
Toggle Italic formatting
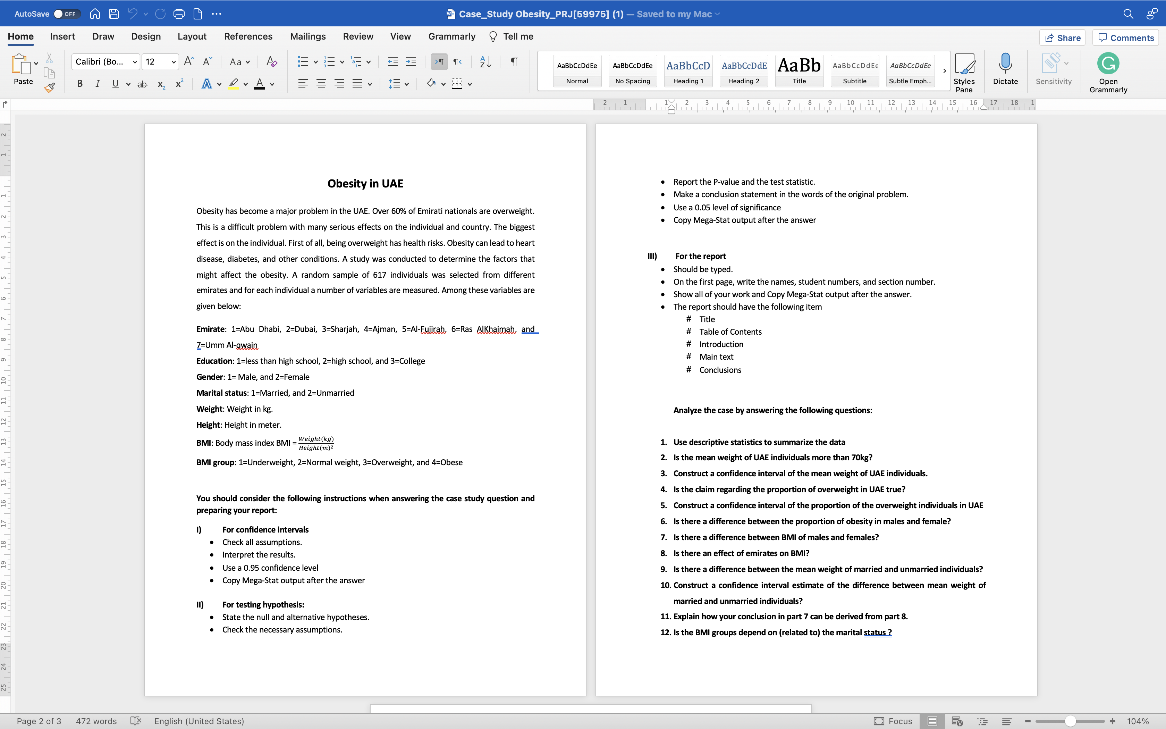[x=97, y=84]
